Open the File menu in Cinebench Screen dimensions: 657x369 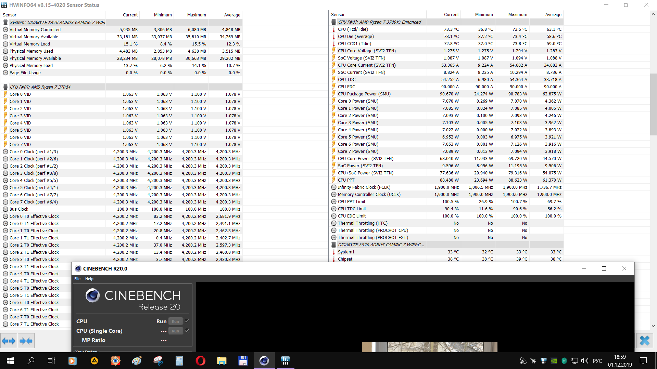tap(77, 279)
